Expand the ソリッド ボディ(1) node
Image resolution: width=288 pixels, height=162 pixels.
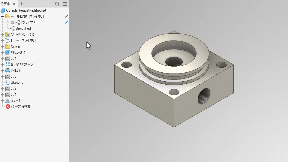tap(2, 34)
